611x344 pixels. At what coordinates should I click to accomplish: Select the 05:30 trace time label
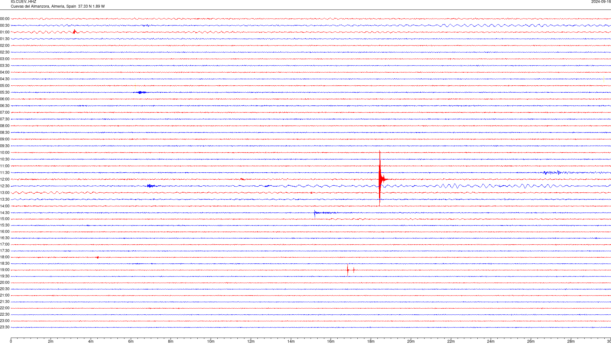(x=5, y=92)
